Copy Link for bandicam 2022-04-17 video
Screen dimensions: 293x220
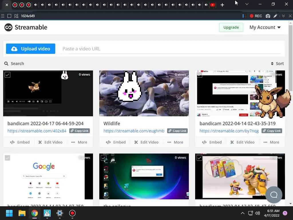tap(80, 131)
